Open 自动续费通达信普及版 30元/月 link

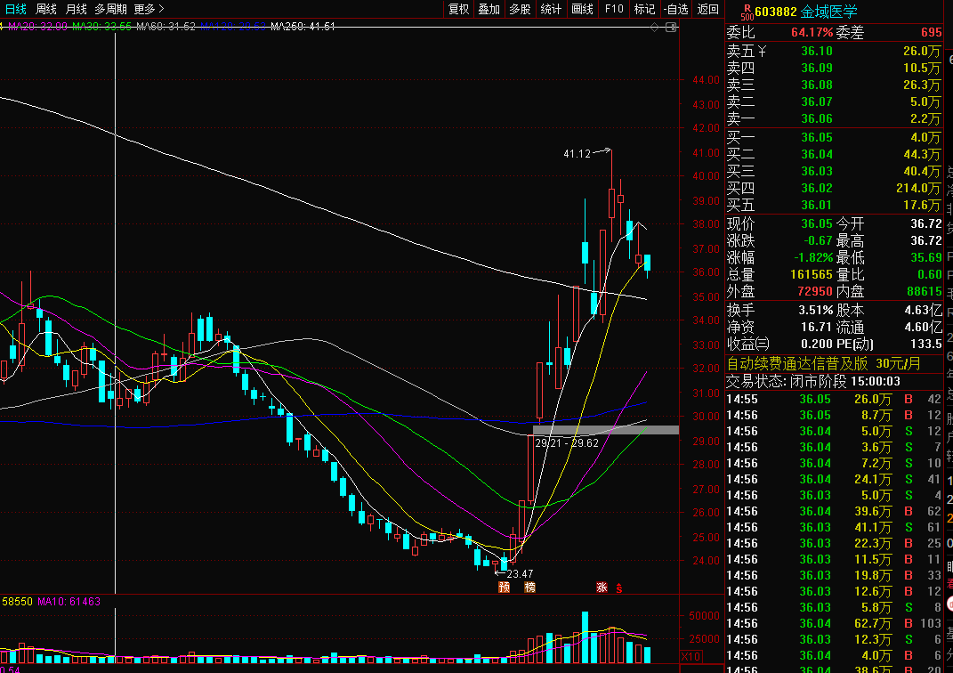(824, 363)
